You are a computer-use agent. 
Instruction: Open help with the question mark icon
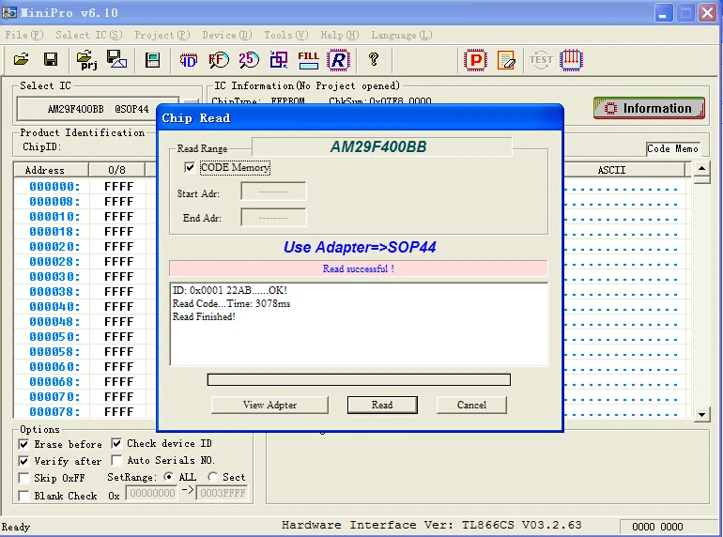(374, 59)
